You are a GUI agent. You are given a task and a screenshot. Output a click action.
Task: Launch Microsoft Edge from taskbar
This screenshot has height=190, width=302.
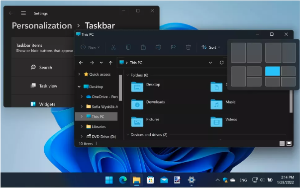pyautogui.click(x=123, y=180)
